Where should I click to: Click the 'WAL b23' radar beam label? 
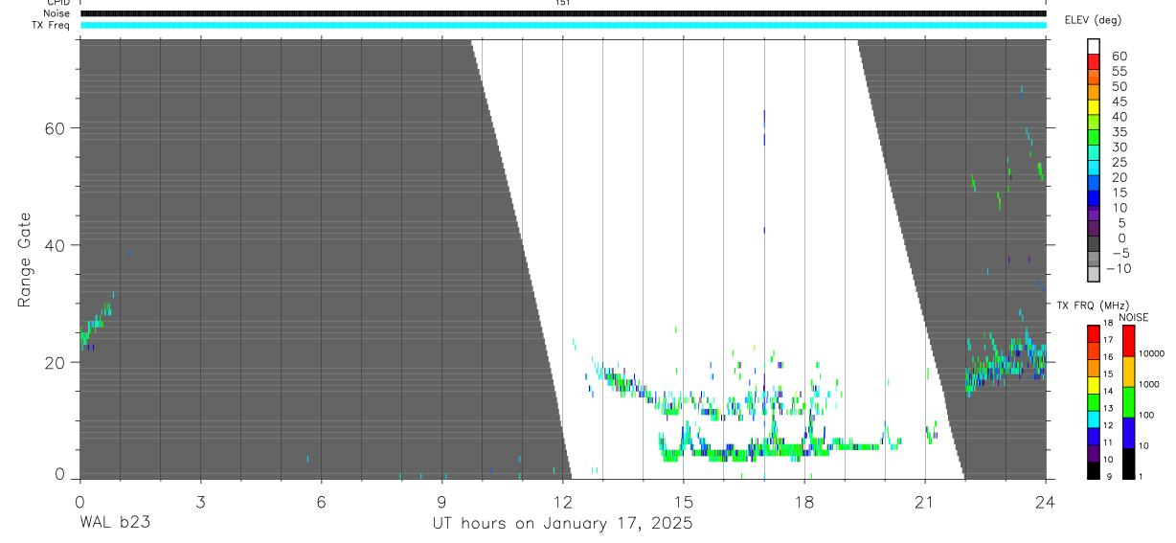pos(114,524)
